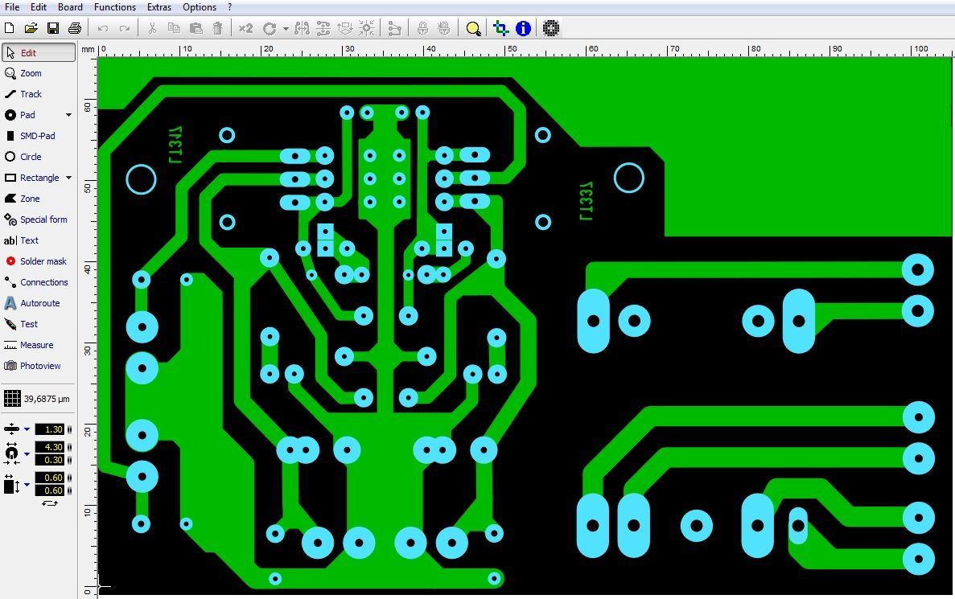Viewport: 955px width, 599px height.
Task: Save the layout with the floppy icon
Action: (x=53, y=28)
